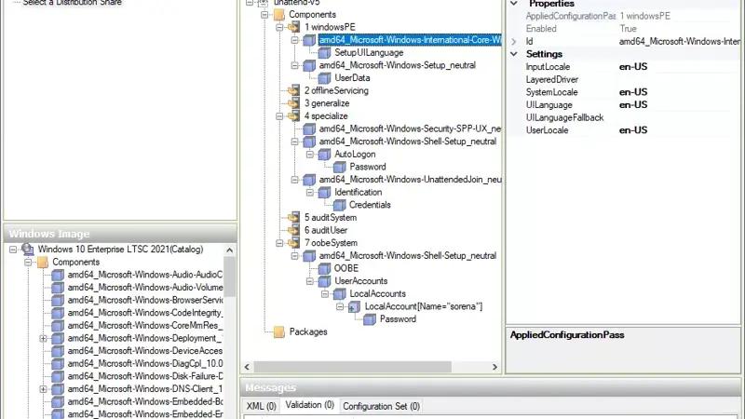Collapse the Windows 10 Enterprise catalog node
The width and height of the screenshot is (745, 419).
point(13,250)
